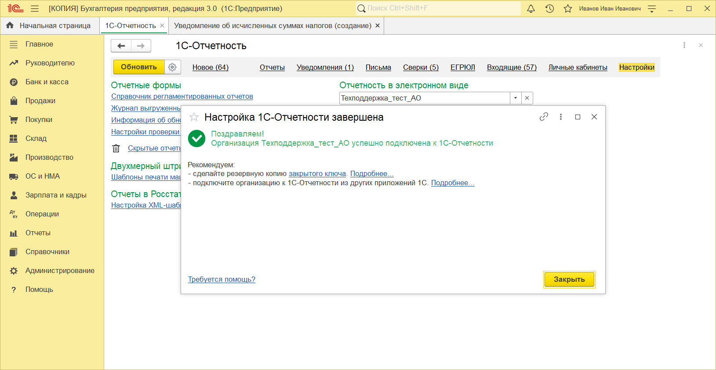Image resolution: width=716 pixels, height=370 pixels.
Task: Open ОС и НМА section
Action: tap(52, 176)
